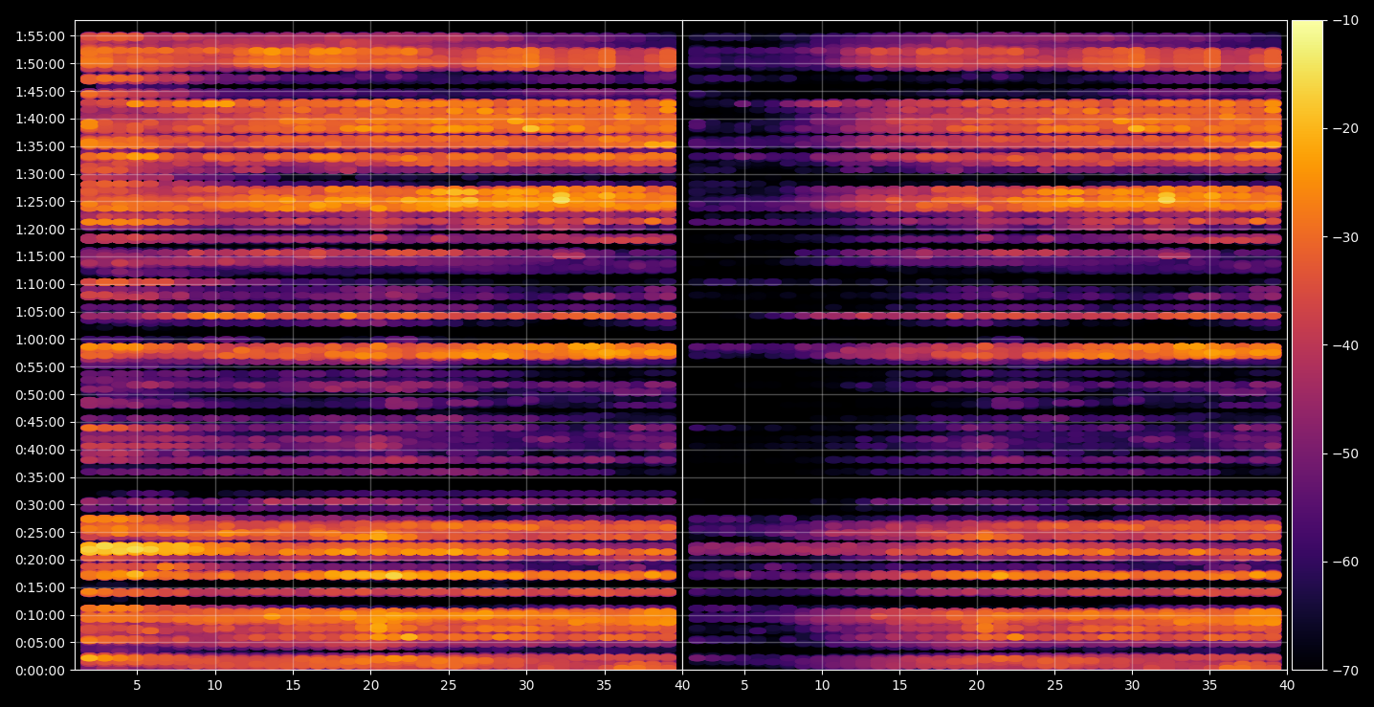The width and height of the screenshot is (1374, 707).
Task: Click x-axis tick 25 under right heatmap
Action: coord(1055,685)
